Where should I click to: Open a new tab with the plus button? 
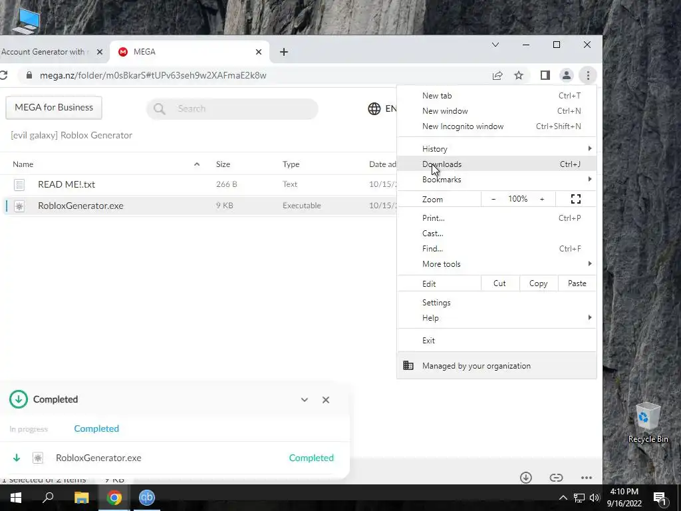pyautogui.click(x=283, y=52)
